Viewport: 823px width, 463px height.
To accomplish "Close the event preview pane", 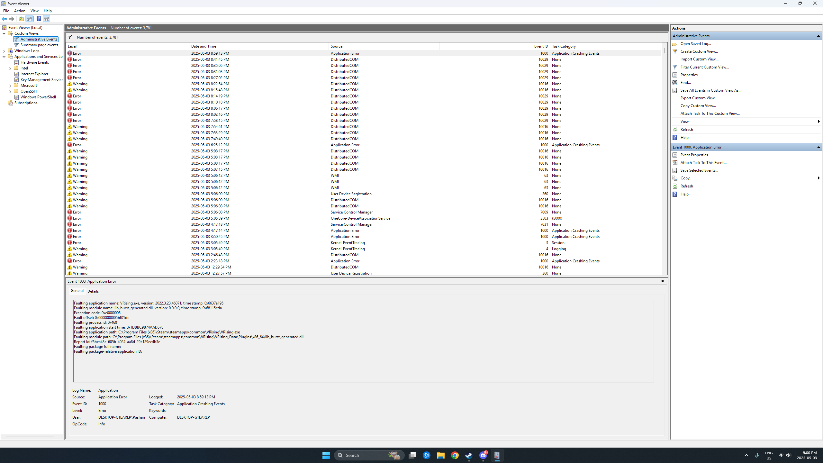I will [x=662, y=281].
